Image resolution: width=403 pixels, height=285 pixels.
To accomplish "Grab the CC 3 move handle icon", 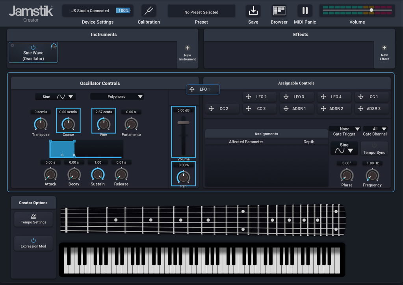I will pos(248,108).
